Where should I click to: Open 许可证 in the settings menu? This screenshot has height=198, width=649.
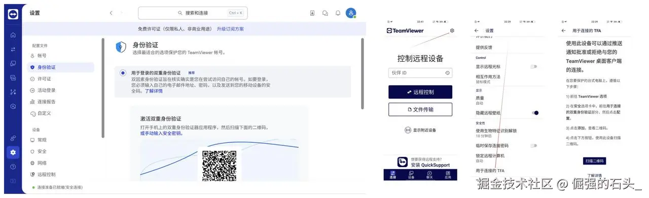point(60,79)
